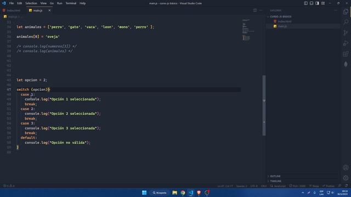
Task: Open the Selection menu
Action: point(31,3)
